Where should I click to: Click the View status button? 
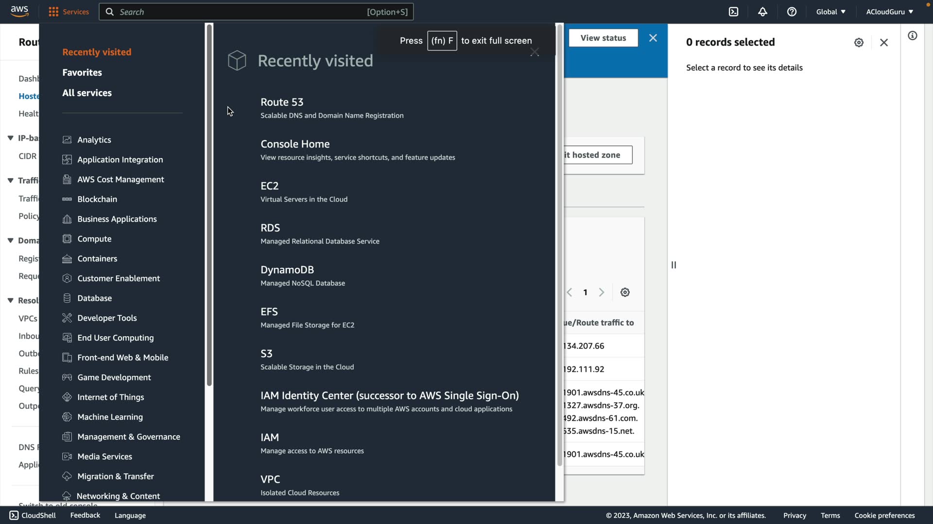pyautogui.click(x=603, y=38)
